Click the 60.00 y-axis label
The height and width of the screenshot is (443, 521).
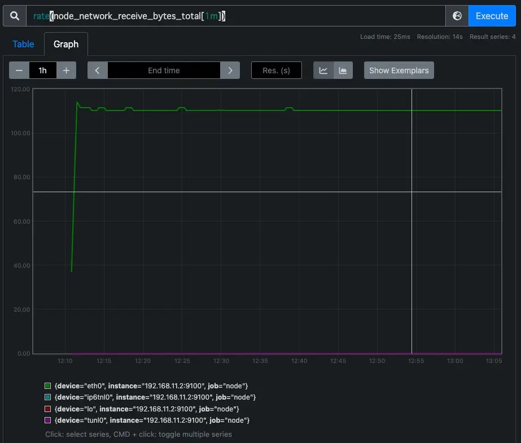(22, 221)
